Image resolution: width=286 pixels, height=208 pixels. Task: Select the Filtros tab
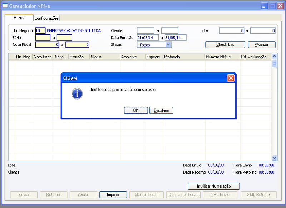(19, 18)
